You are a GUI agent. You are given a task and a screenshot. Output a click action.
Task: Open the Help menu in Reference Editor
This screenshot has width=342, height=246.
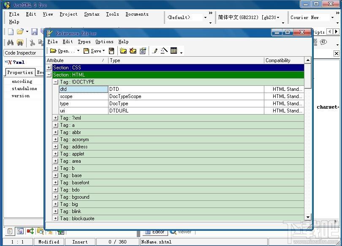click(123, 41)
